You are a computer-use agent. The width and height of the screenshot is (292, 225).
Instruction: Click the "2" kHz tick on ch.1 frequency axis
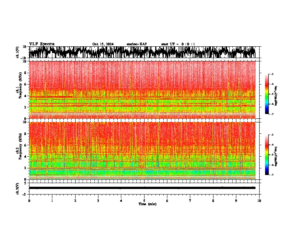coord(25,107)
